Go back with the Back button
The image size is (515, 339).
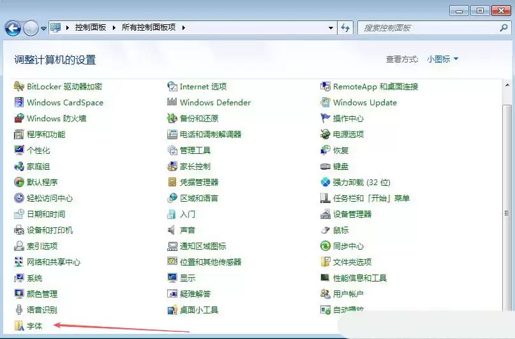(13, 29)
